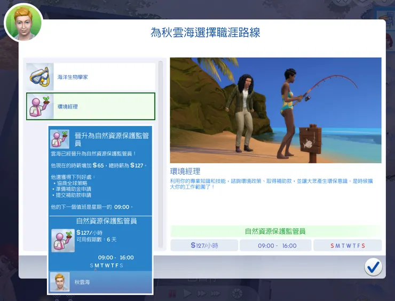The height and width of the screenshot is (301, 395).
Task: Click the pause button behind the dialog
Action: pyautogui.click(x=172, y=294)
